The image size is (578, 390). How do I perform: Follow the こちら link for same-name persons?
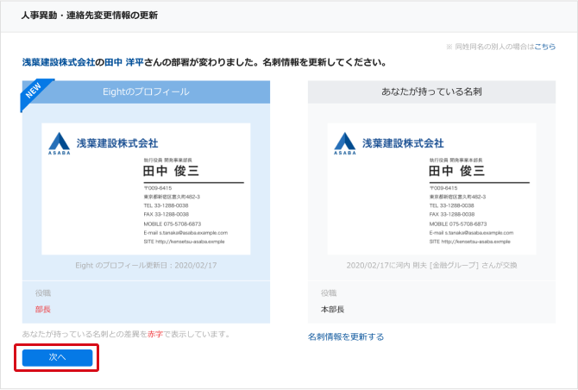tap(545, 47)
